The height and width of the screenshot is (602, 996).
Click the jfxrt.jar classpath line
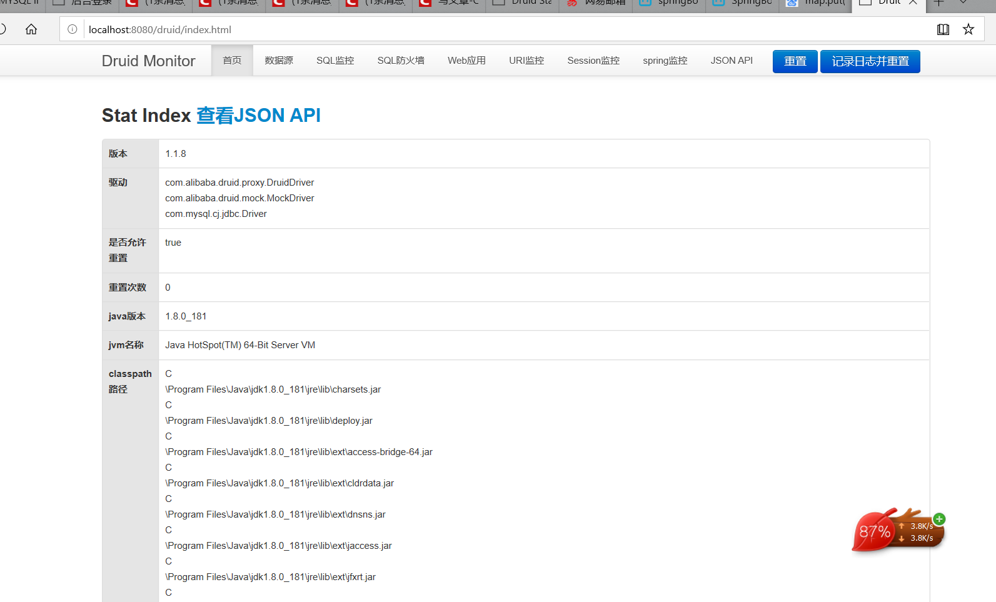click(271, 577)
